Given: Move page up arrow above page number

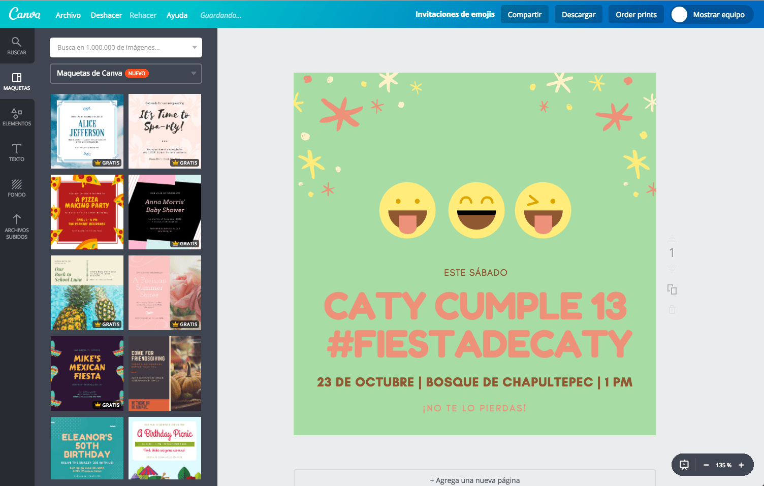Looking at the screenshot, I should (x=672, y=239).
